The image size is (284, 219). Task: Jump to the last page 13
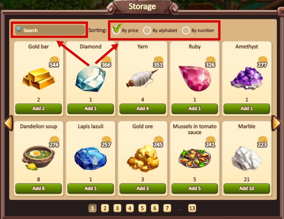[x=192, y=208]
